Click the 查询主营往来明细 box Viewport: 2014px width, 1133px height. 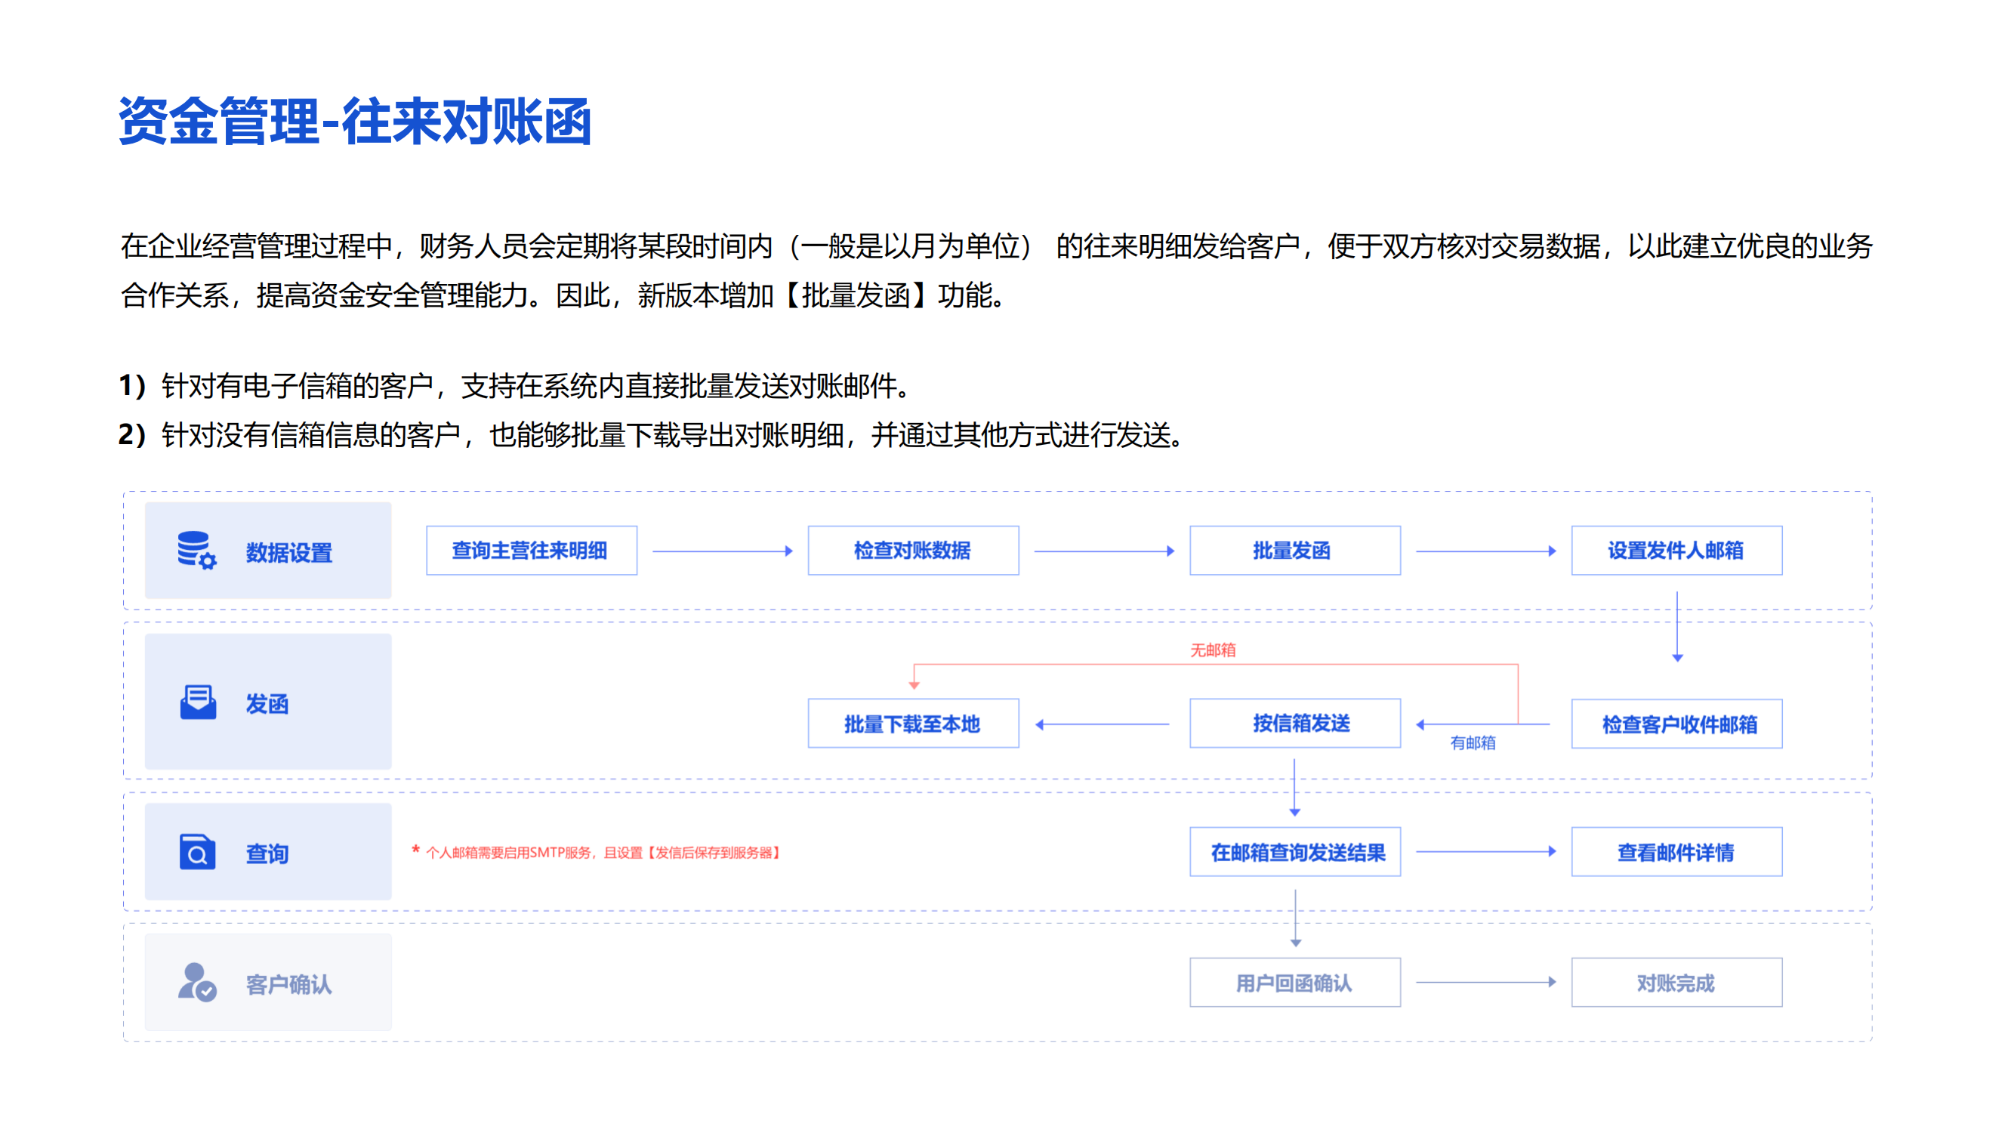tap(531, 551)
